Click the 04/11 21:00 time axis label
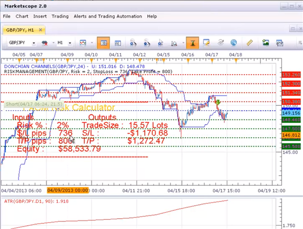This screenshot has height=229, width=303. pyautogui.click(x=136, y=191)
